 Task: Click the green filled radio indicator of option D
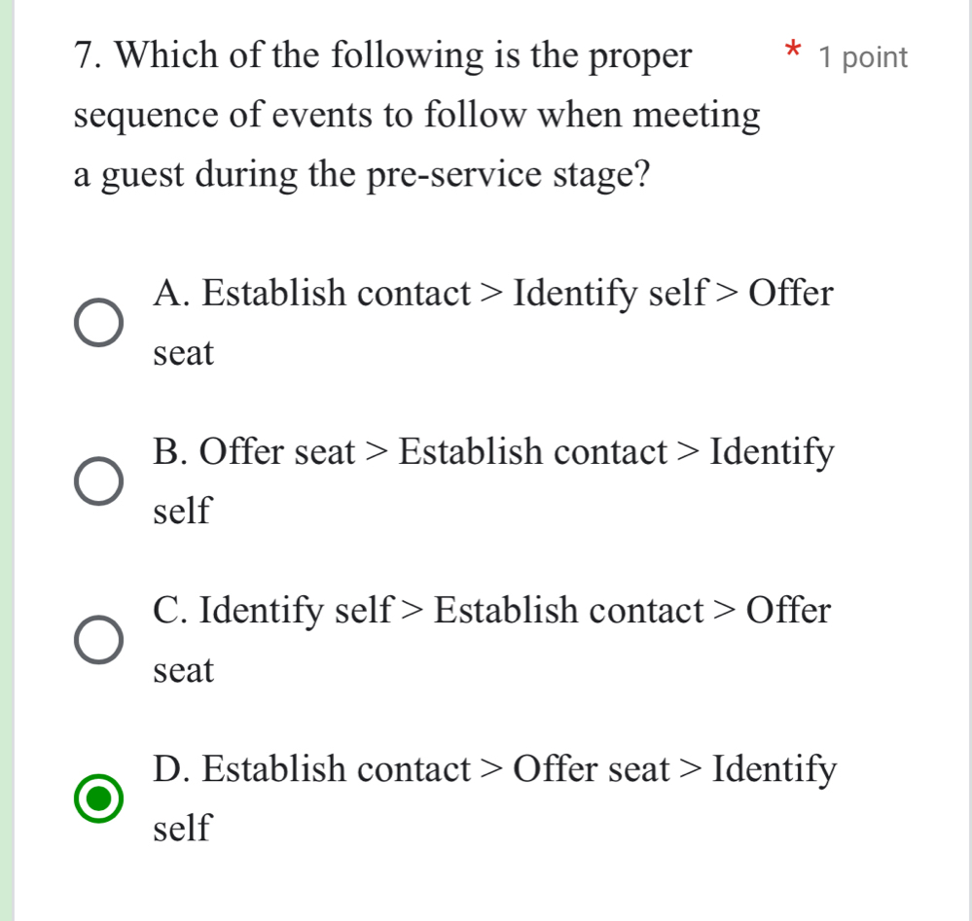[x=97, y=798]
